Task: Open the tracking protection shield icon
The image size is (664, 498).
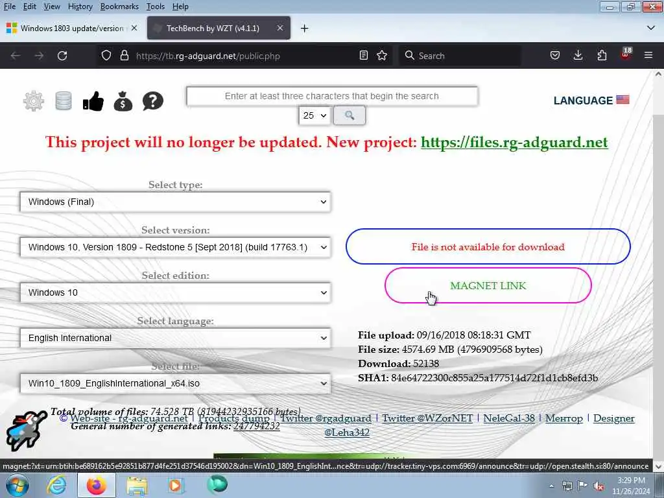Action: point(106,56)
